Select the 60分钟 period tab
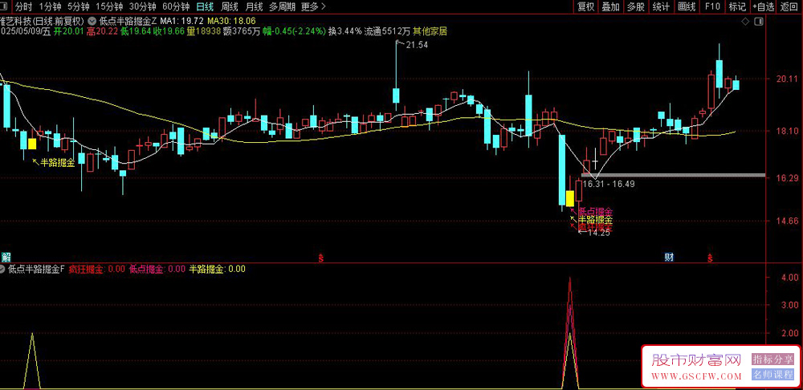This screenshot has width=803, height=390. point(175,6)
